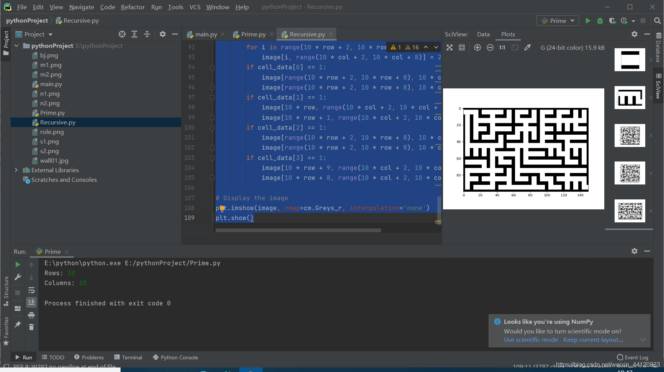The image size is (664, 372).
Task: Click the locate file target icon in Project panel
Action: pos(122,34)
